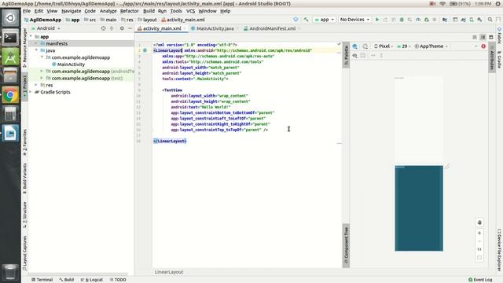
Task: Open the File menu
Action: click(27, 11)
